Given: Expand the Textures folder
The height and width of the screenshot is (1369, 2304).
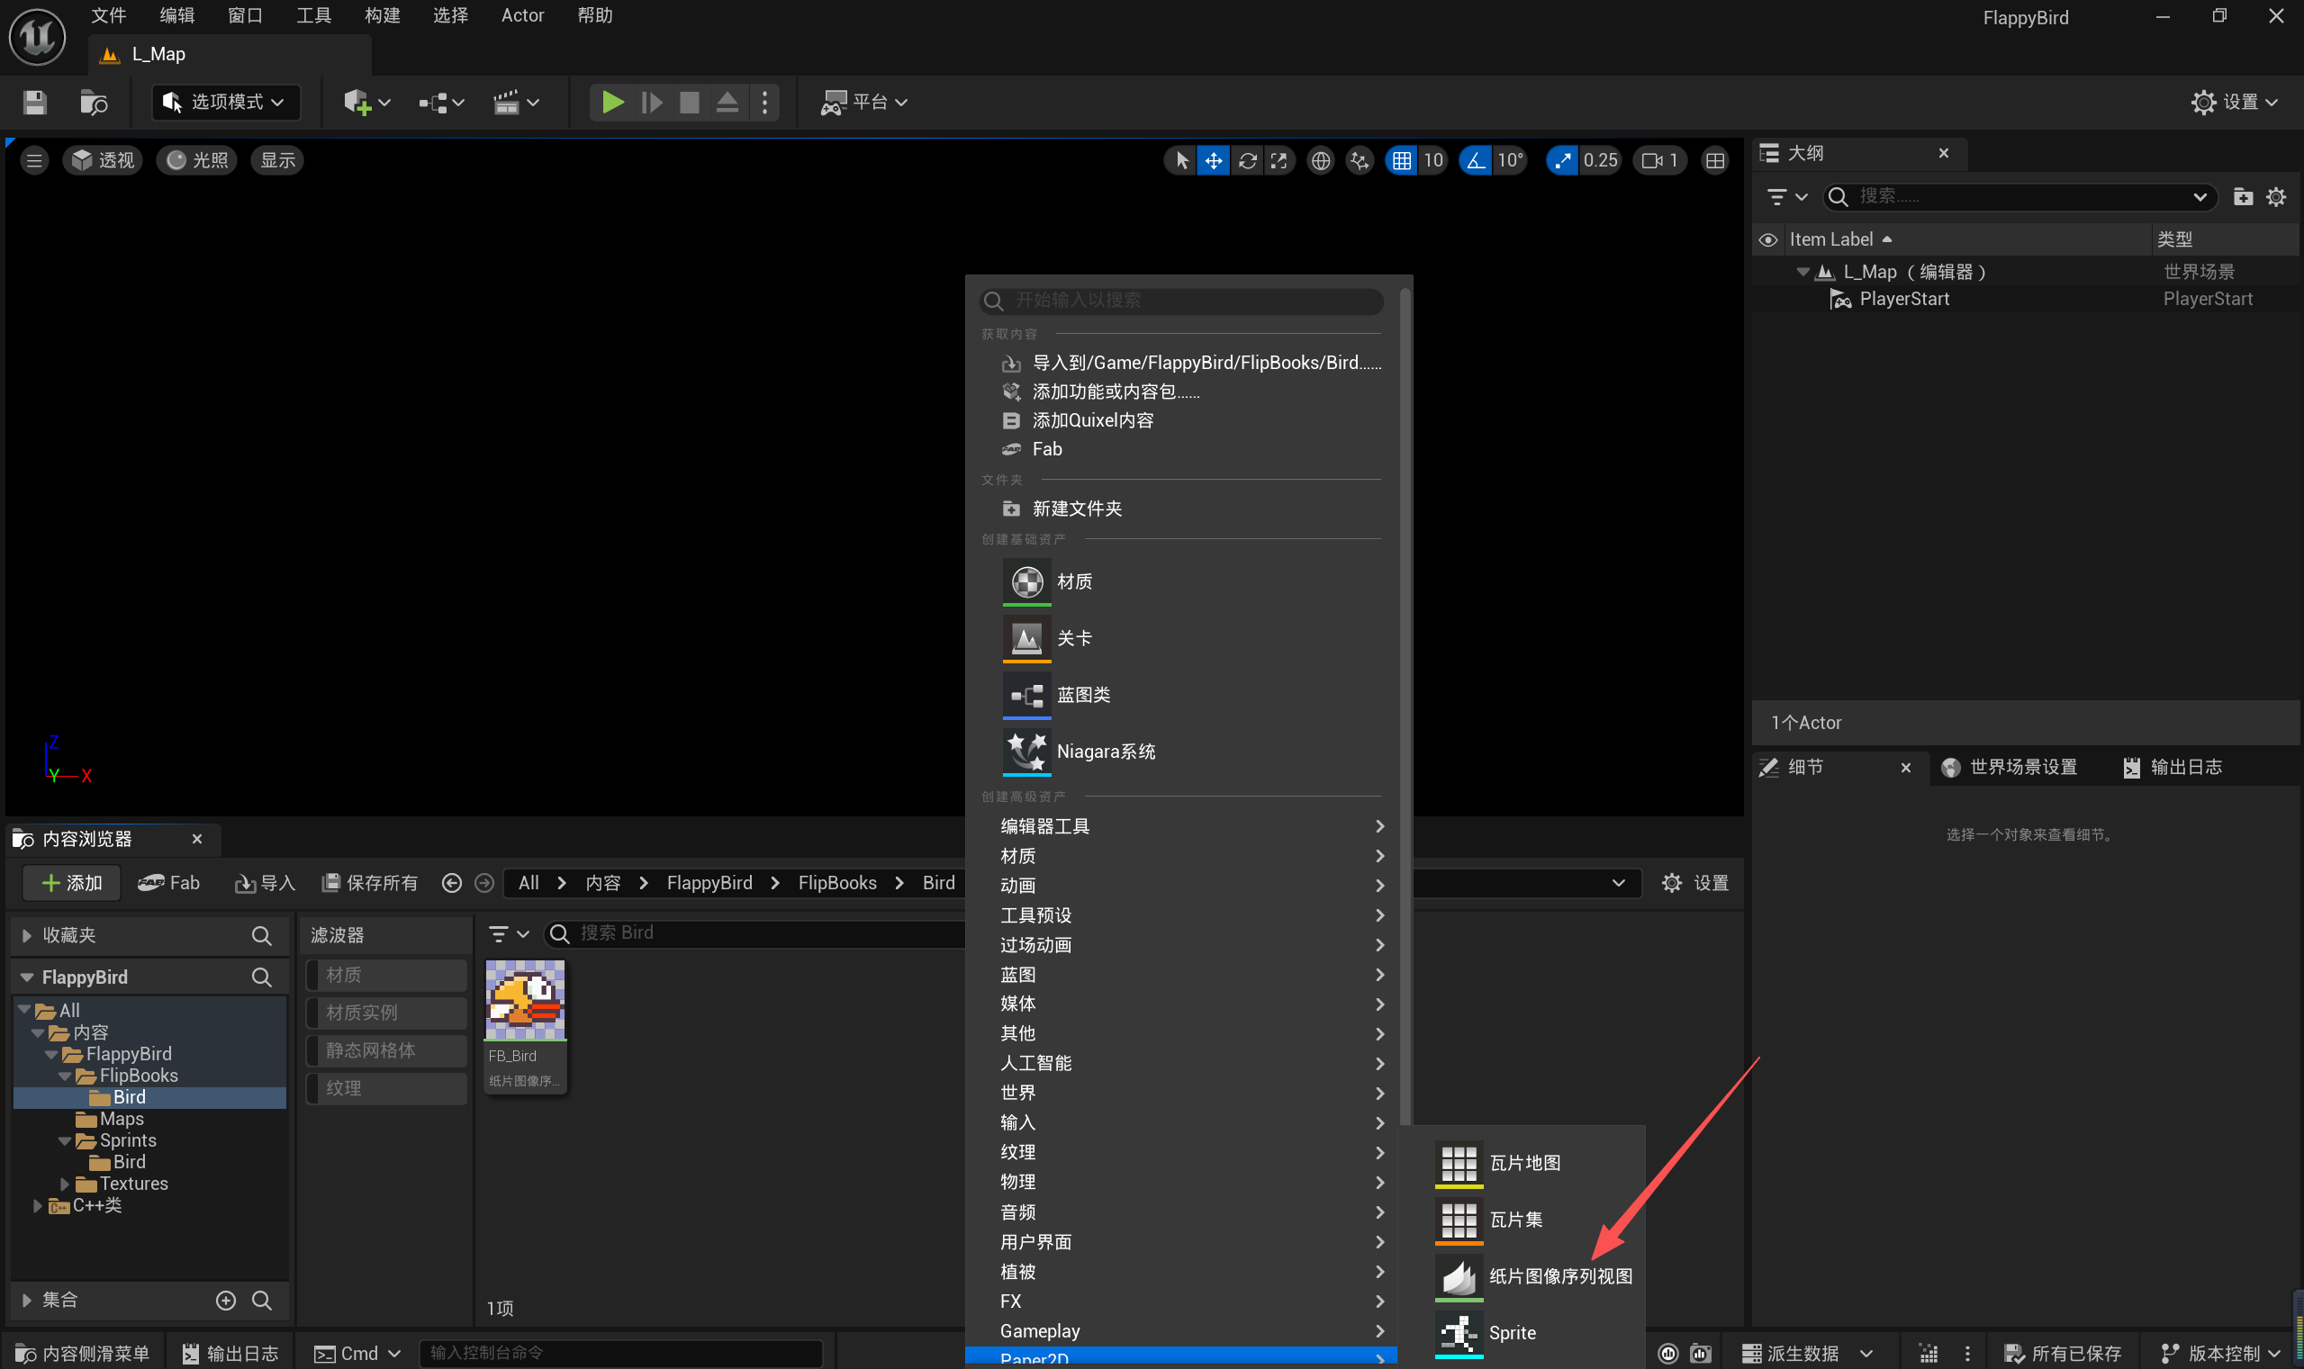Looking at the screenshot, I should pyautogui.click(x=65, y=1184).
